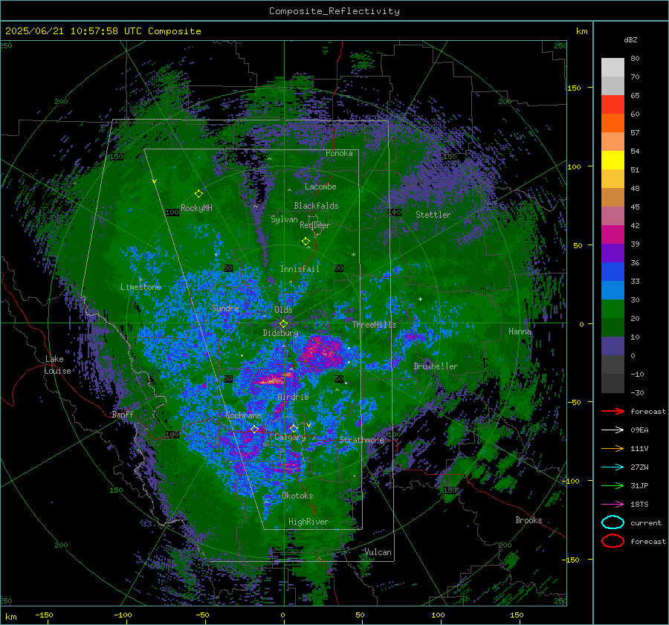This screenshot has width=669, height=625.
Task: Click the green 31JP arrow in the legend
Action: 613,485
